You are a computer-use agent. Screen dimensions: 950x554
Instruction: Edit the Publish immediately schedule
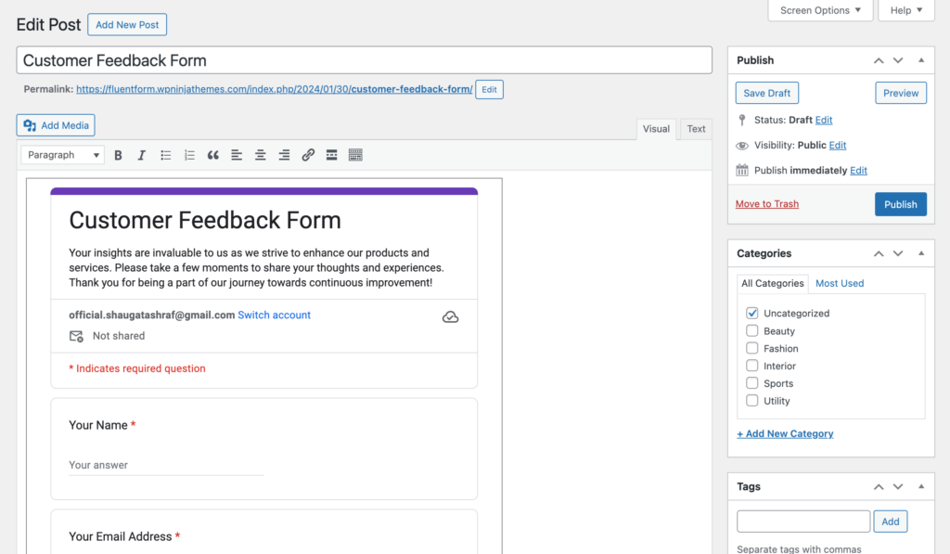pyautogui.click(x=858, y=171)
